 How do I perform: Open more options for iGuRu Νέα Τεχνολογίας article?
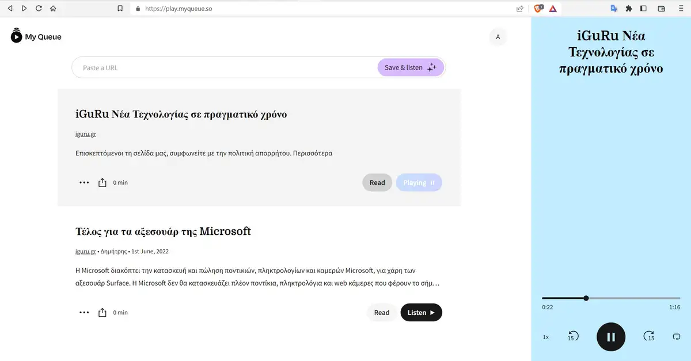click(x=84, y=183)
